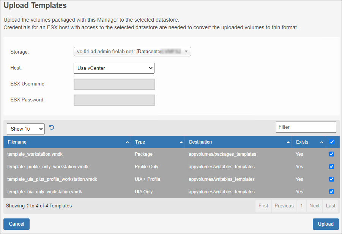The height and width of the screenshot is (234, 342).
Task: Click into the Filter text box
Action: [x=306, y=127]
